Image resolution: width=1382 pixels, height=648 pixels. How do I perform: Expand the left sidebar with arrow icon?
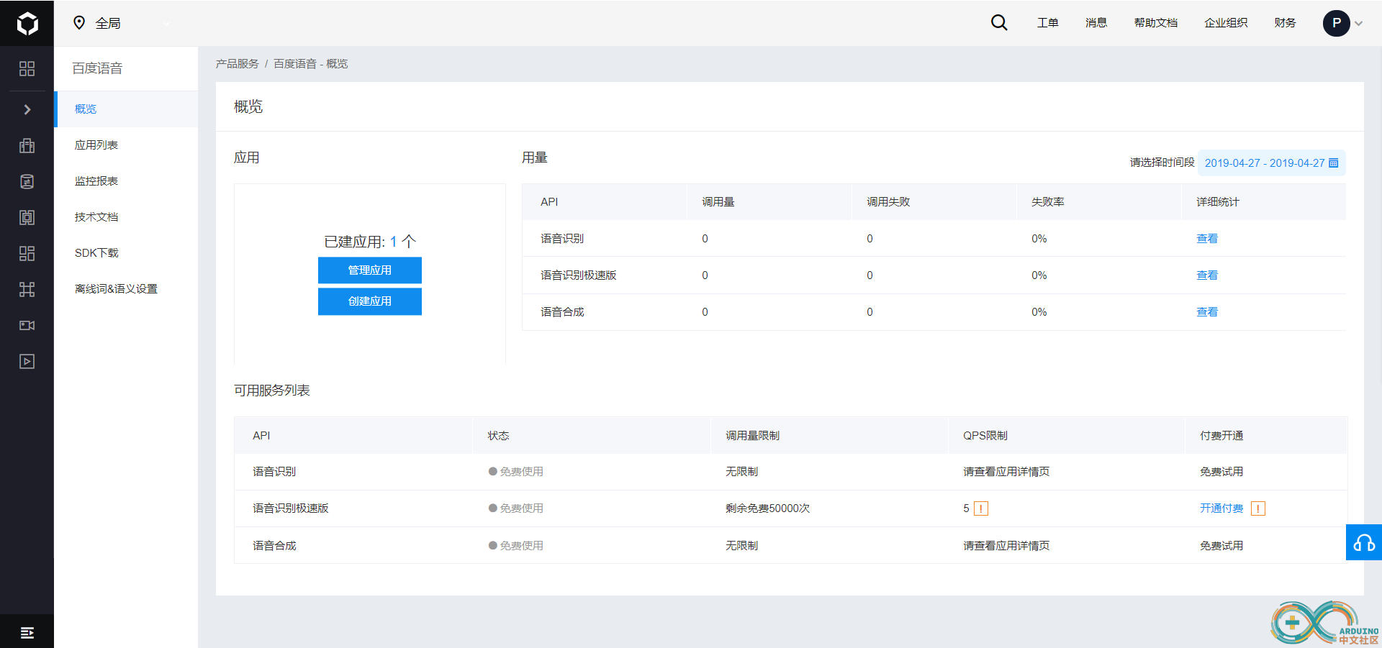27,109
